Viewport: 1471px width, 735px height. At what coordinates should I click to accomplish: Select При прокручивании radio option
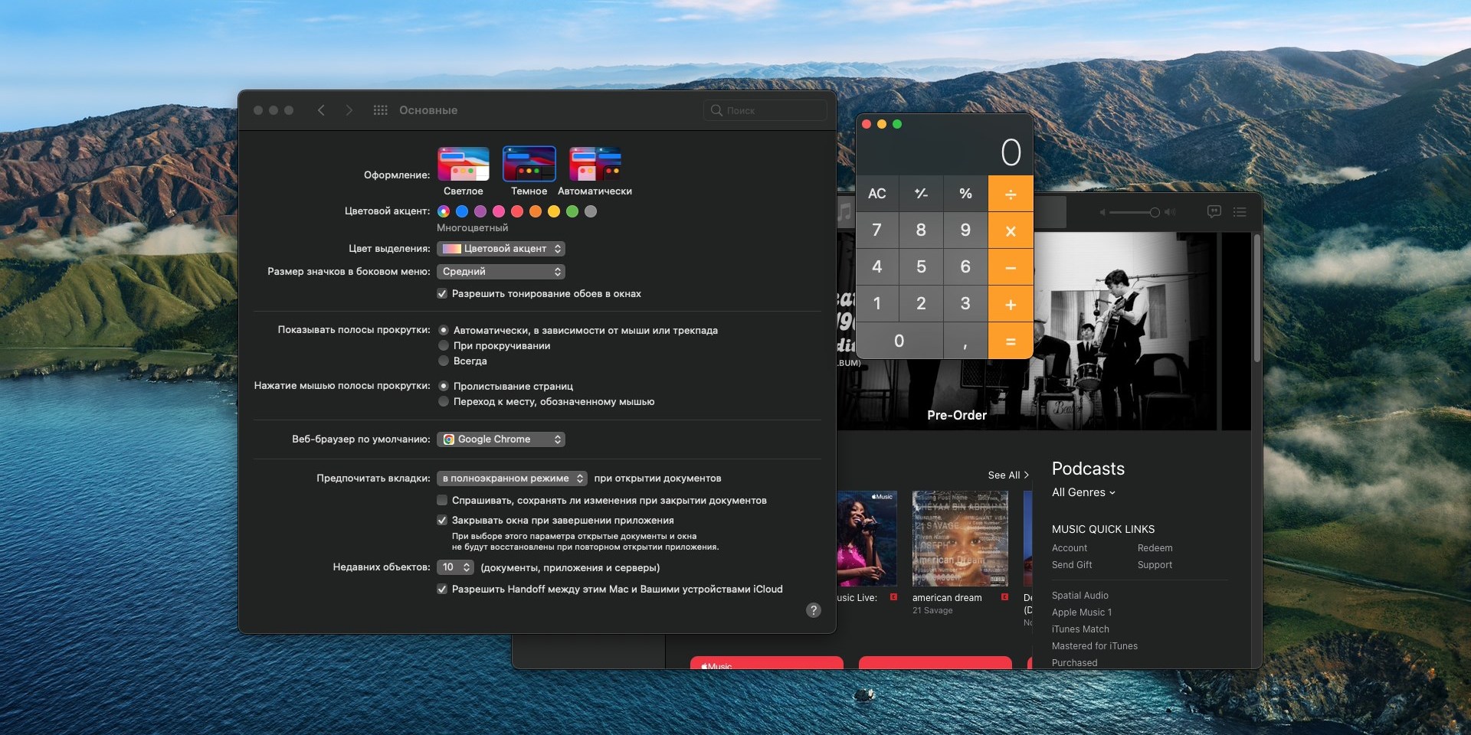coord(444,346)
